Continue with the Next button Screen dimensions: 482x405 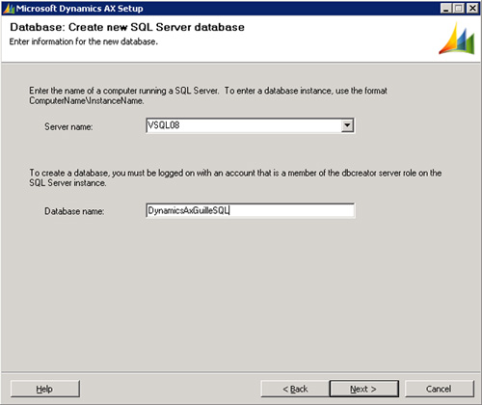(363, 389)
